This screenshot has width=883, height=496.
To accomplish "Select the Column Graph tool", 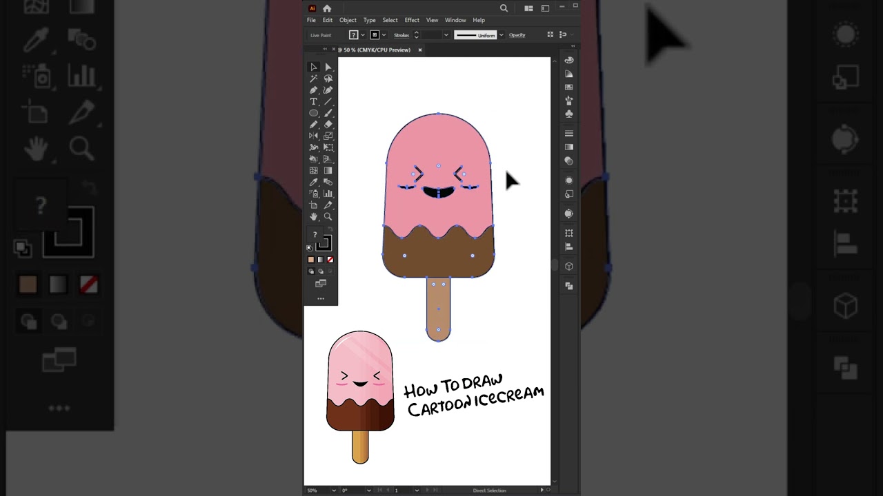I will 328,194.
